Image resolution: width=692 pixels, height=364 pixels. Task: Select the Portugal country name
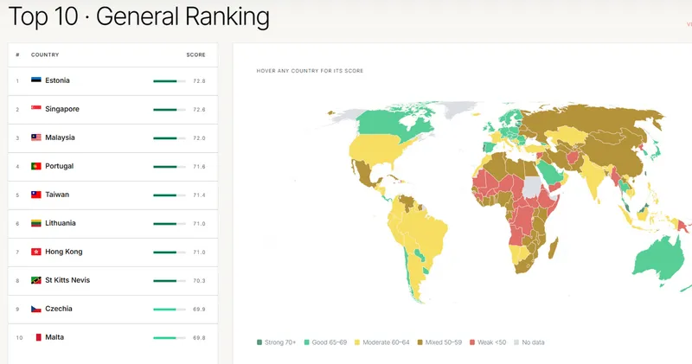(x=59, y=166)
